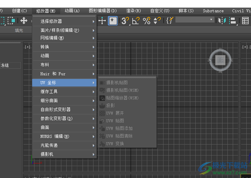Click the viewport [+] label at left viewport

[x=28, y=47]
